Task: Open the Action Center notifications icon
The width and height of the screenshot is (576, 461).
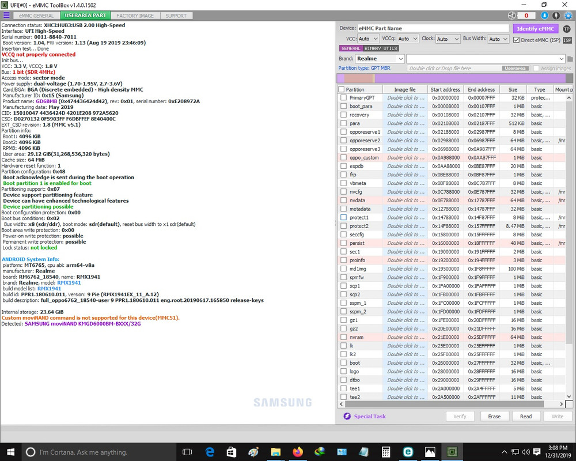Action: coord(537,452)
